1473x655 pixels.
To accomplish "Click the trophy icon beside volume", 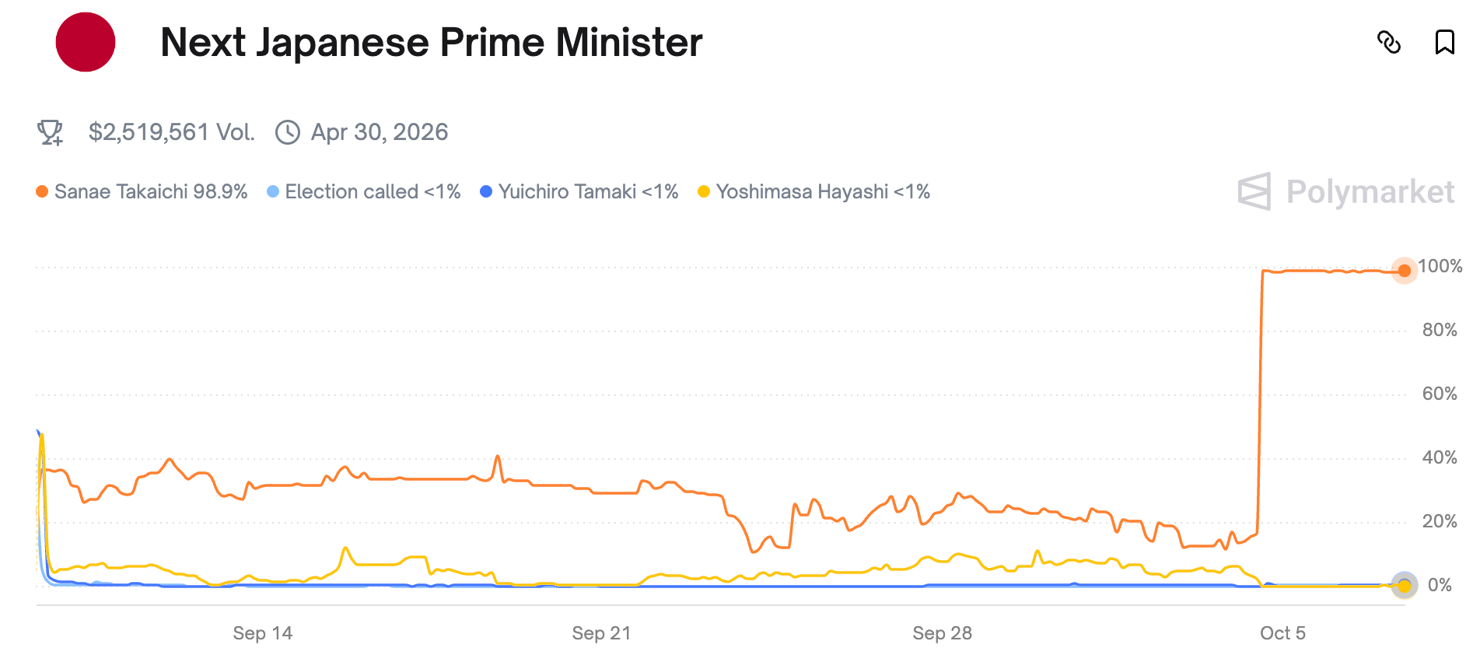I will tap(51, 132).
